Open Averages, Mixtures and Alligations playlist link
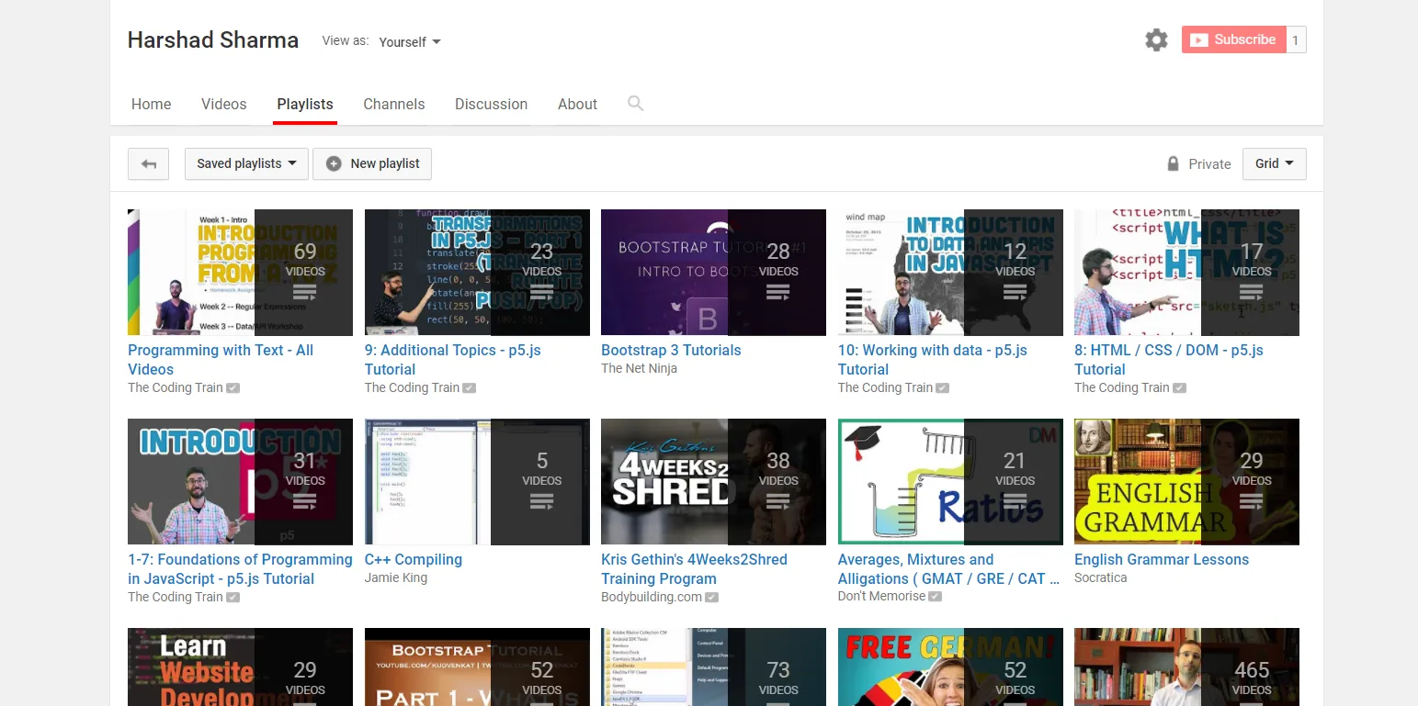 point(948,568)
